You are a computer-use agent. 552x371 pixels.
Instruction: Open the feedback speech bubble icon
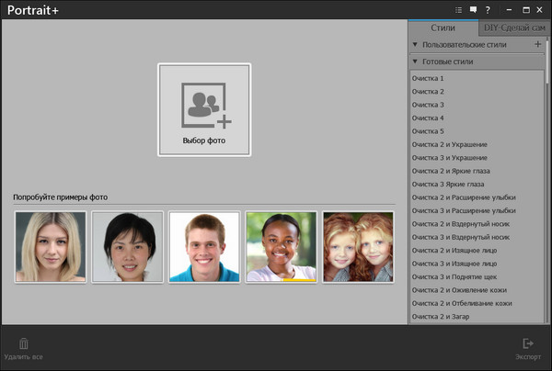coord(473,10)
